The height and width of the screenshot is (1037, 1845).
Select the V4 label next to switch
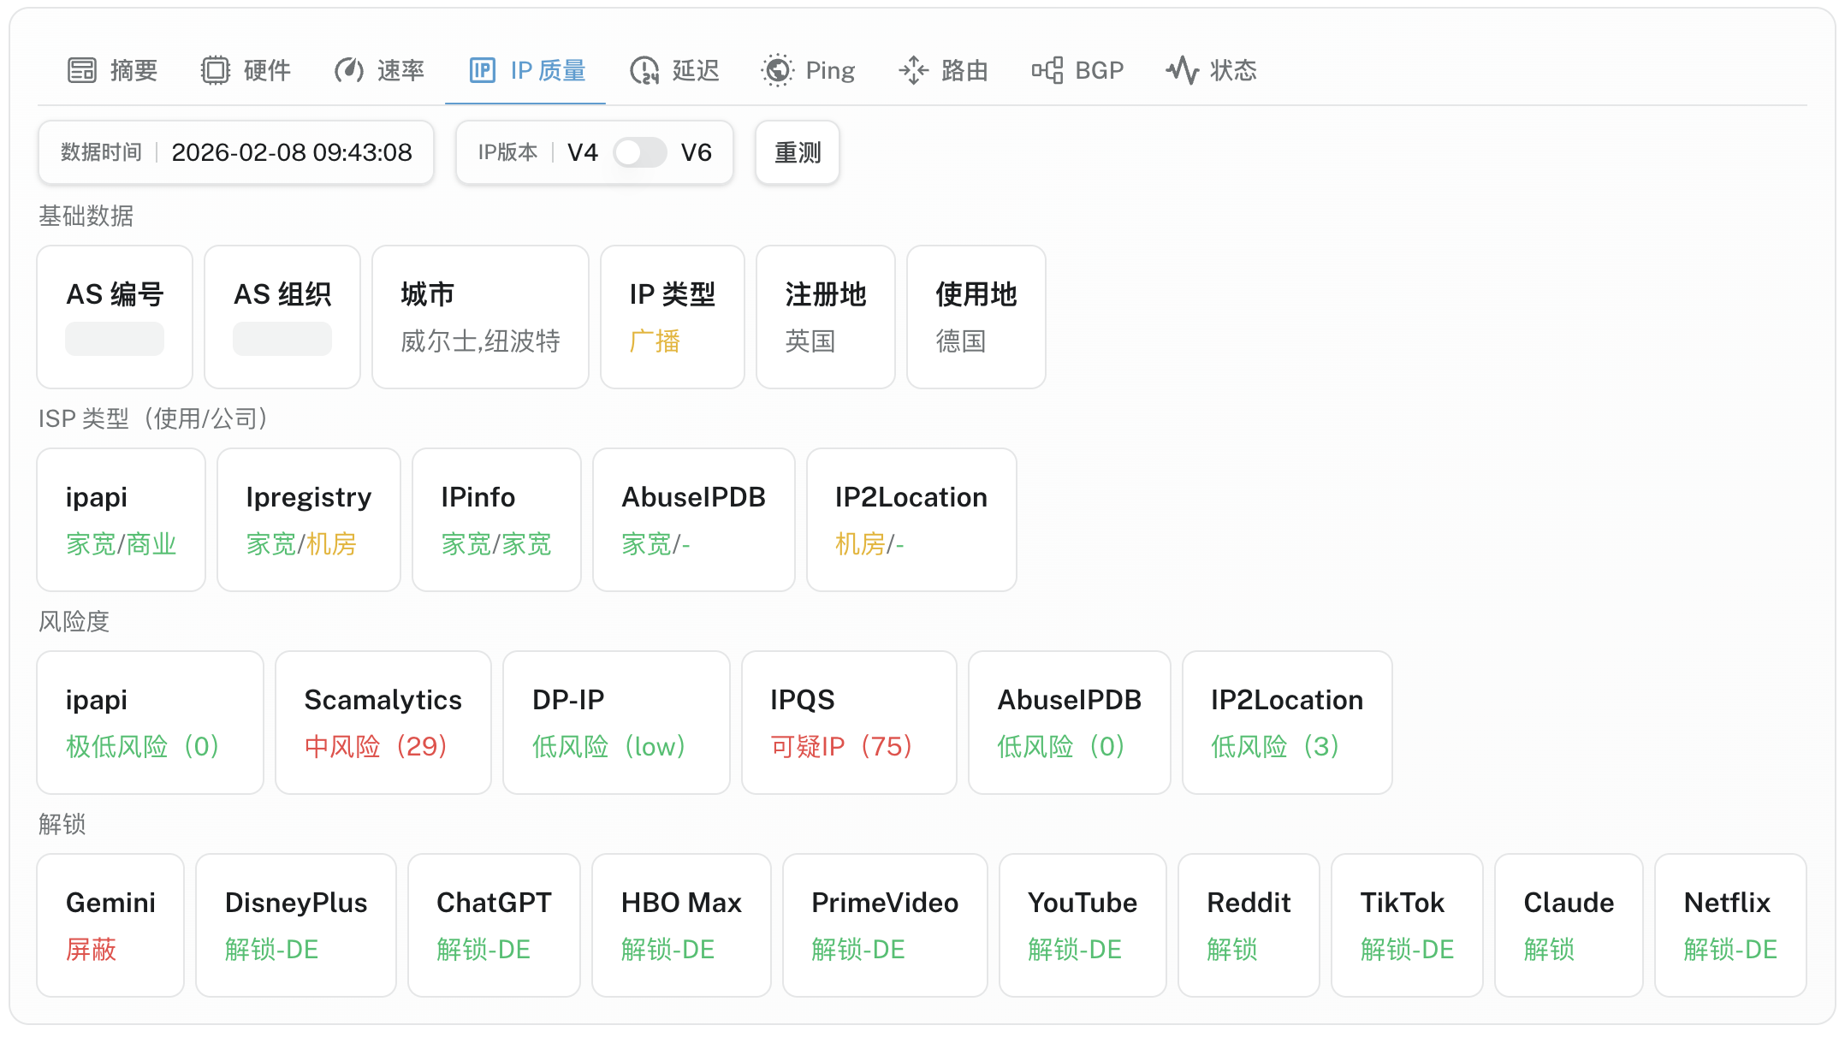point(582,152)
